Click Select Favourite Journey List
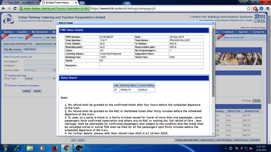This screenshot has width=271, height=152. (18, 57)
